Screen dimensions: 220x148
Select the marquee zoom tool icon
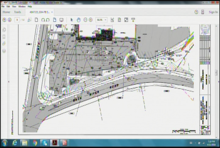(x=29, y=20)
